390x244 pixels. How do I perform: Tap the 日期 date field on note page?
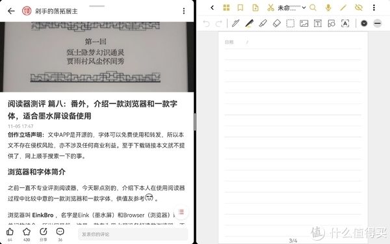tap(229, 42)
